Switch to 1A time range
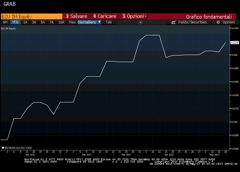 pyautogui.click(x=25, y=22)
